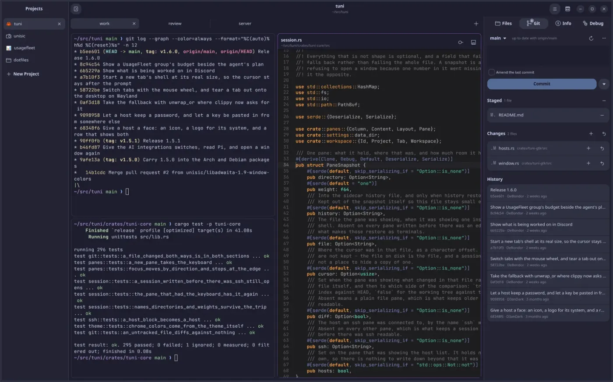Save session.rs with the disk icon

point(473,42)
